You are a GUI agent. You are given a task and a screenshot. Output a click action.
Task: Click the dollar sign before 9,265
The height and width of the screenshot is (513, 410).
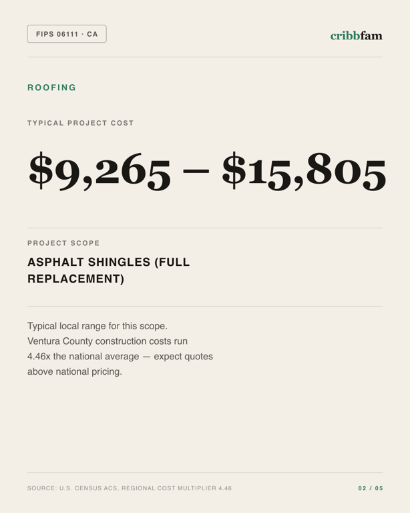point(41,170)
